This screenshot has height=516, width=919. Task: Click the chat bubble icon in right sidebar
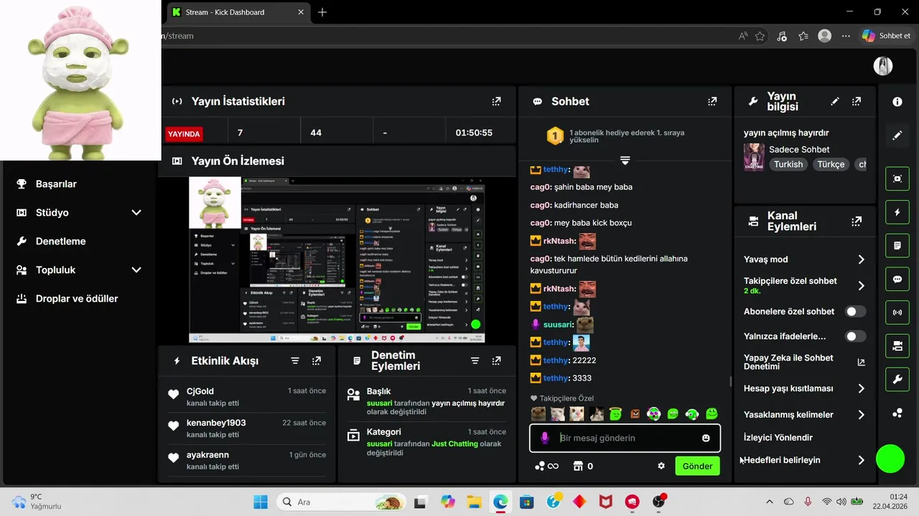897,279
